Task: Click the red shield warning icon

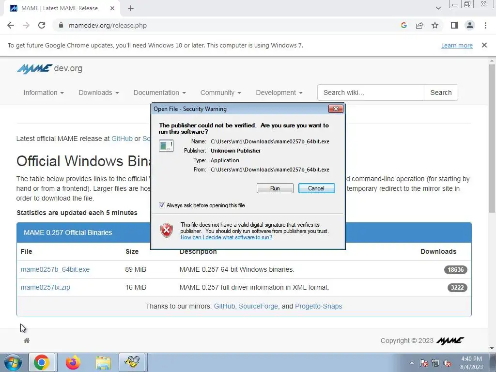Action: coord(167,230)
